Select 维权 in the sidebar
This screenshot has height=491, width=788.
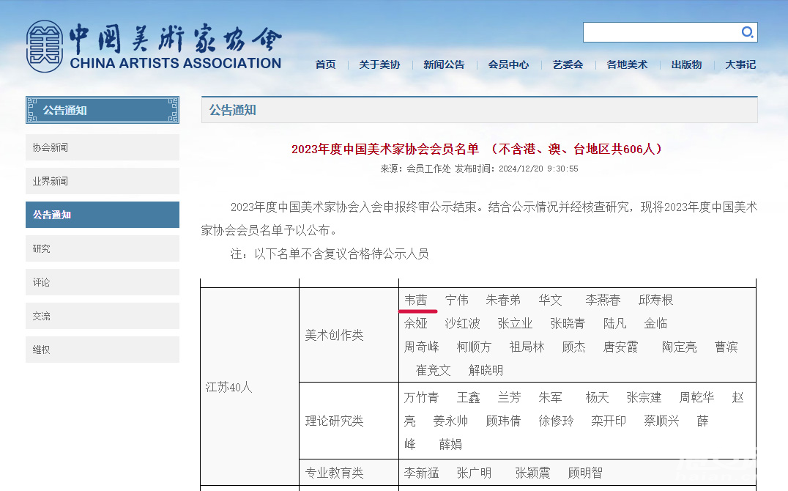coord(103,350)
